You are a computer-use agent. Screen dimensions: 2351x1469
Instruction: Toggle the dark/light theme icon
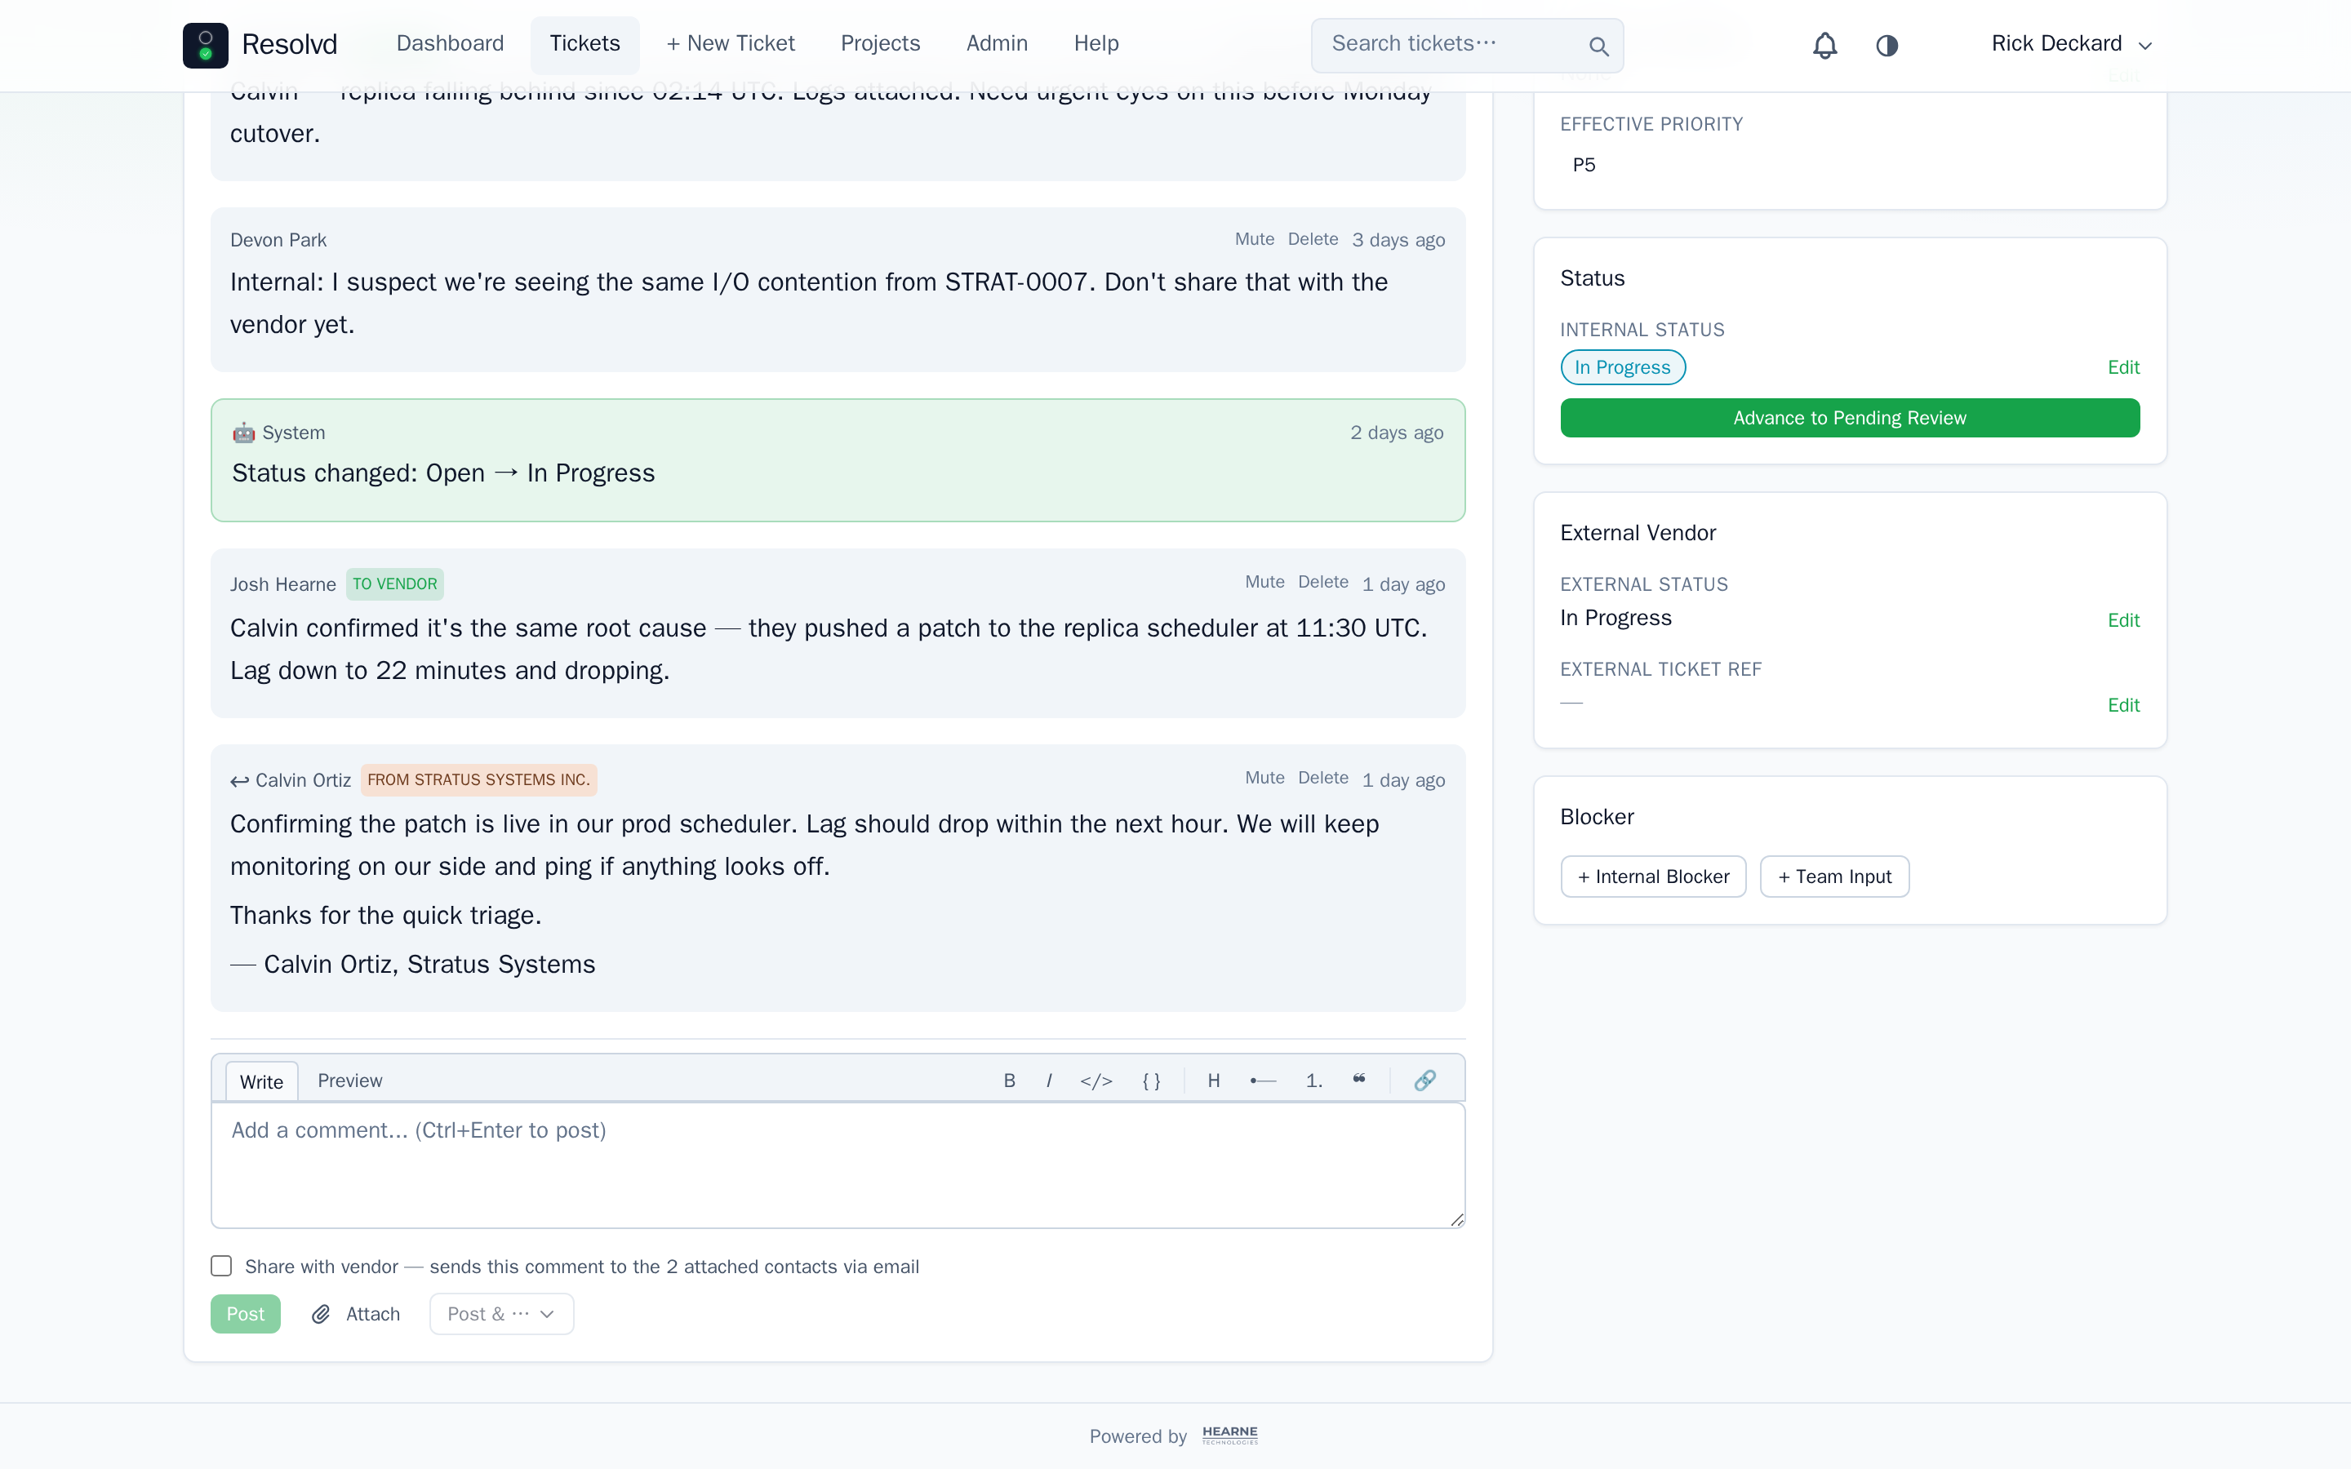pyautogui.click(x=1887, y=46)
